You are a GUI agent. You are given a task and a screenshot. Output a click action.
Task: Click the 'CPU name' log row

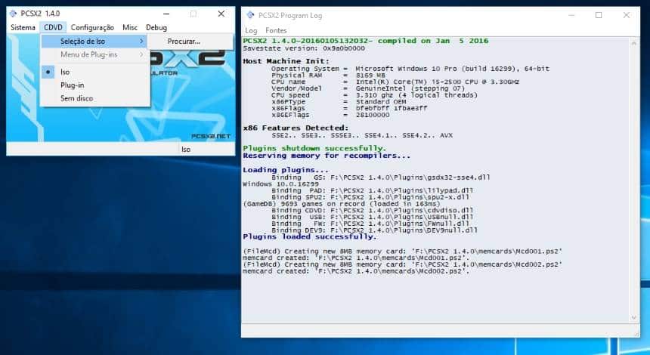[395, 82]
